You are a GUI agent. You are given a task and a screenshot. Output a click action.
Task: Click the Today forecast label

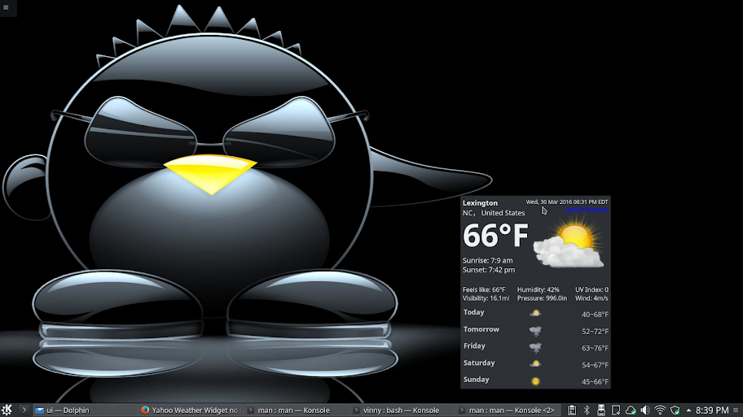click(474, 312)
